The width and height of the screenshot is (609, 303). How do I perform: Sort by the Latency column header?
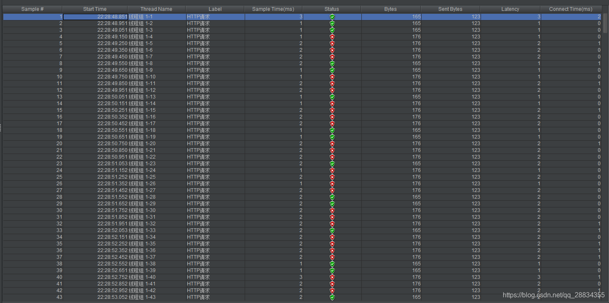pyautogui.click(x=510, y=9)
